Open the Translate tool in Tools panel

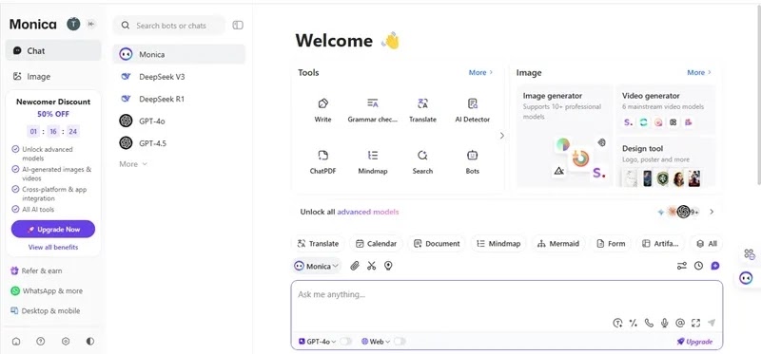click(422, 110)
